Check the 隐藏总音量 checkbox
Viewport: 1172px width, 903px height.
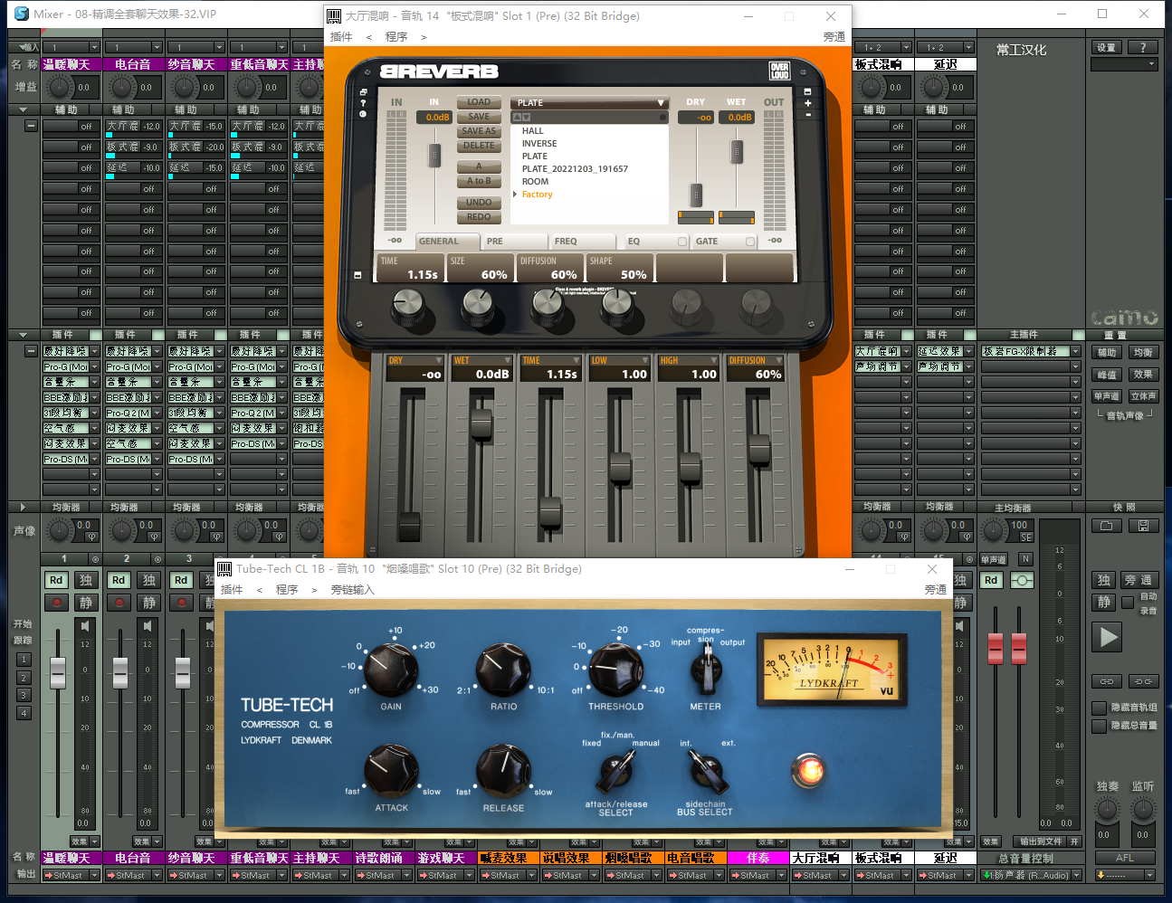pos(1100,726)
